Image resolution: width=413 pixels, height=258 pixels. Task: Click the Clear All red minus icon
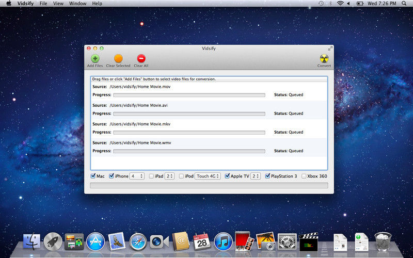pyautogui.click(x=141, y=58)
